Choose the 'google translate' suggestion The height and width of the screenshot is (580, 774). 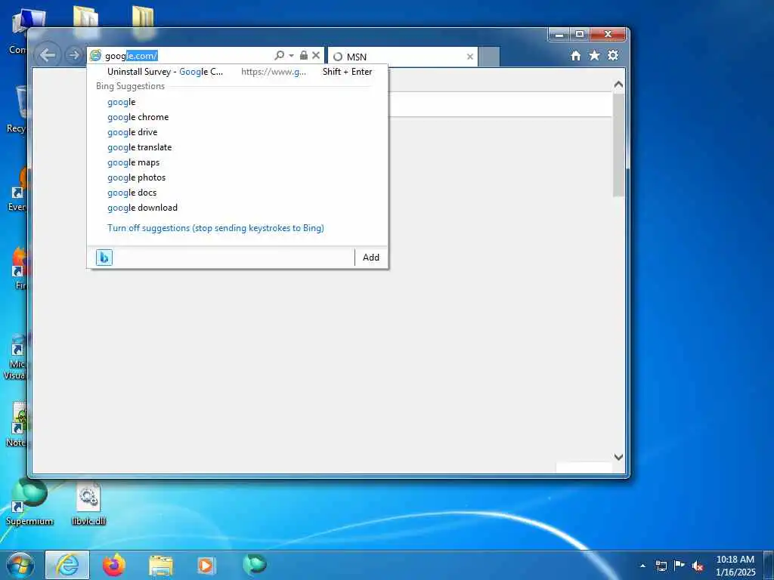[140, 147]
